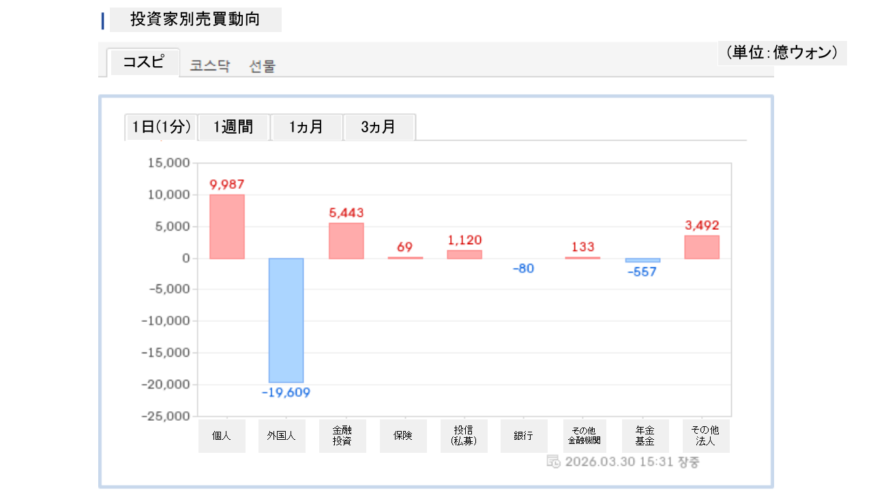The height and width of the screenshot is (491, 873).
Task: Click the その他金融機関 category label
Action: click(584, 436)
